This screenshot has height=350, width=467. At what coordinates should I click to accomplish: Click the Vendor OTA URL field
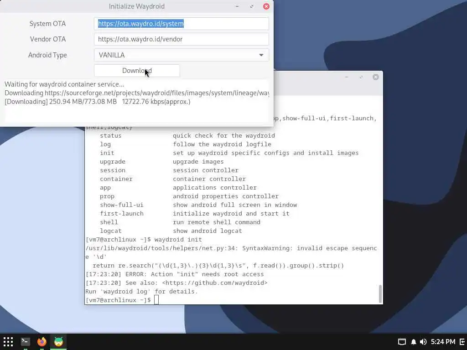[182, 39]
